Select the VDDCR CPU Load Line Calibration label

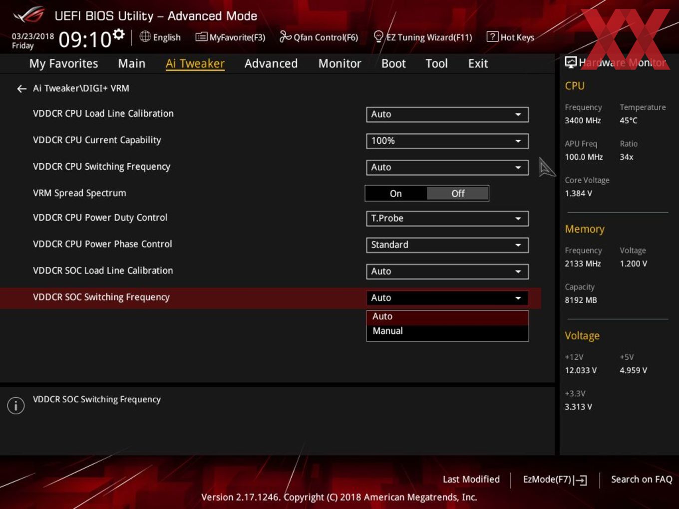103,114
